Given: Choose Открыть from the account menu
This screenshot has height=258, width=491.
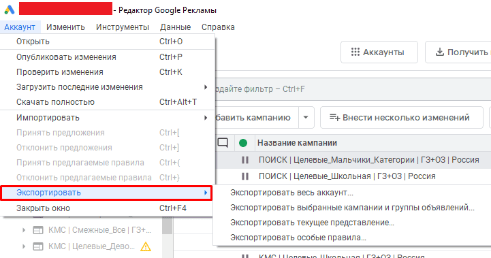Looking at the screenshot, I should (108, 42).
